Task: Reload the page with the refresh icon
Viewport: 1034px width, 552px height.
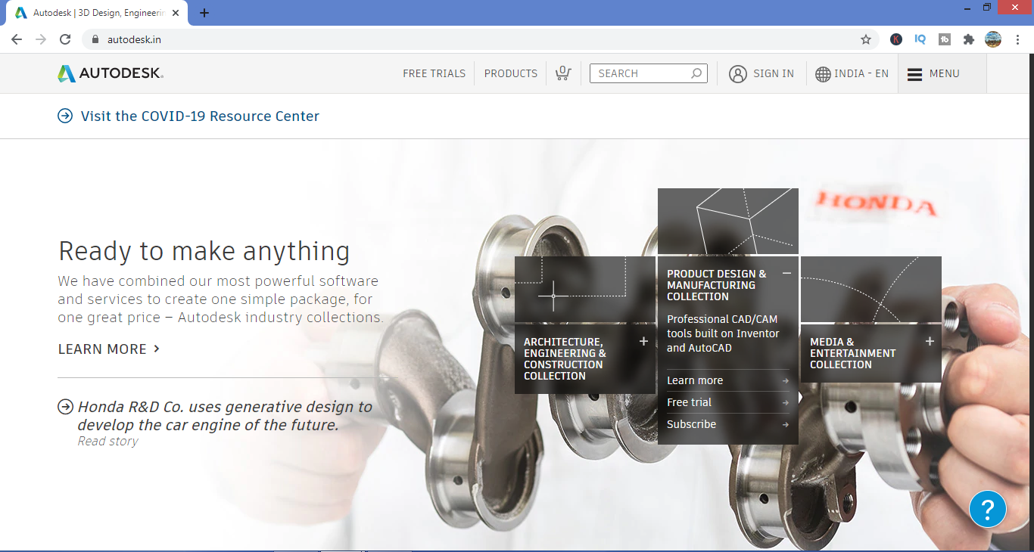Action: click(65, 39)
